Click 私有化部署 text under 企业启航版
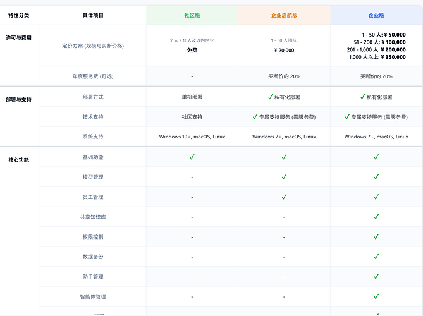Image resolution: width=423 pixels, height=316 pixels. coord(287,97)
